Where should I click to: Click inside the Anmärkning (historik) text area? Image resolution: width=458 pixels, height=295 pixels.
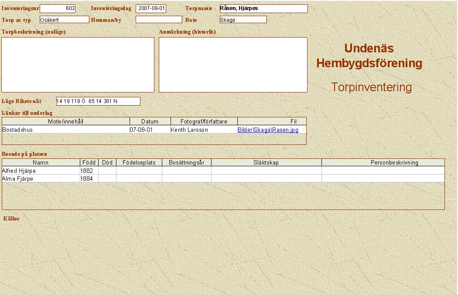pyautogui.click(x=233, y=65)
